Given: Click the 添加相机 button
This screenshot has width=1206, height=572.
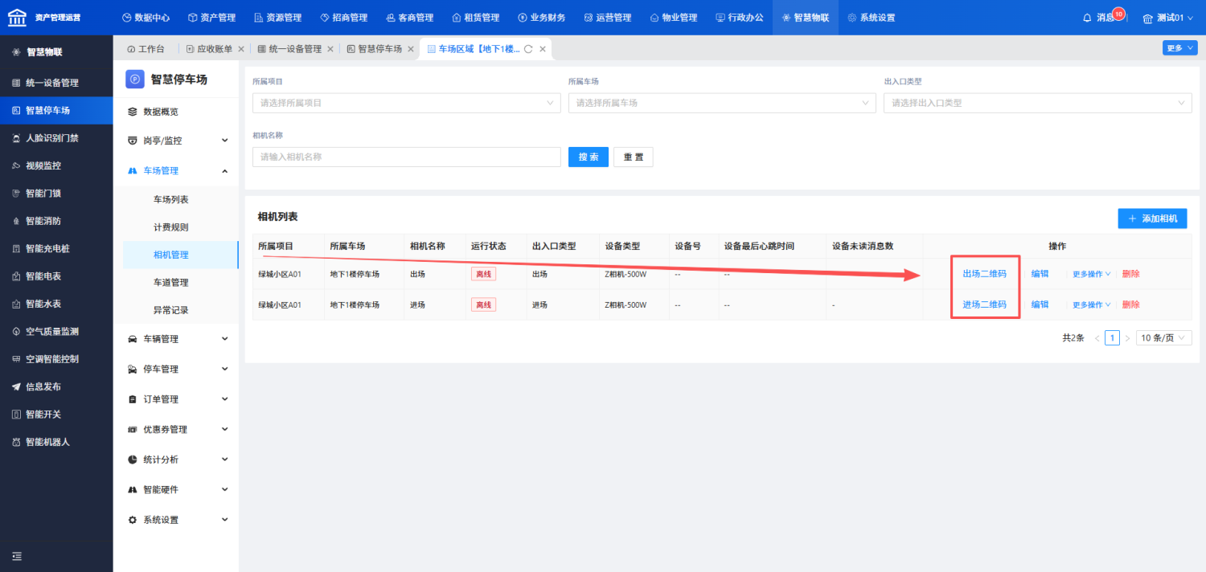Looking at the screenshot, I should point(1152,219).
